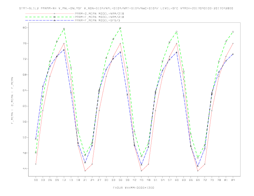254x196 pixels.
Task: Click y-axis tick value 56
Action: coord(24,122)
